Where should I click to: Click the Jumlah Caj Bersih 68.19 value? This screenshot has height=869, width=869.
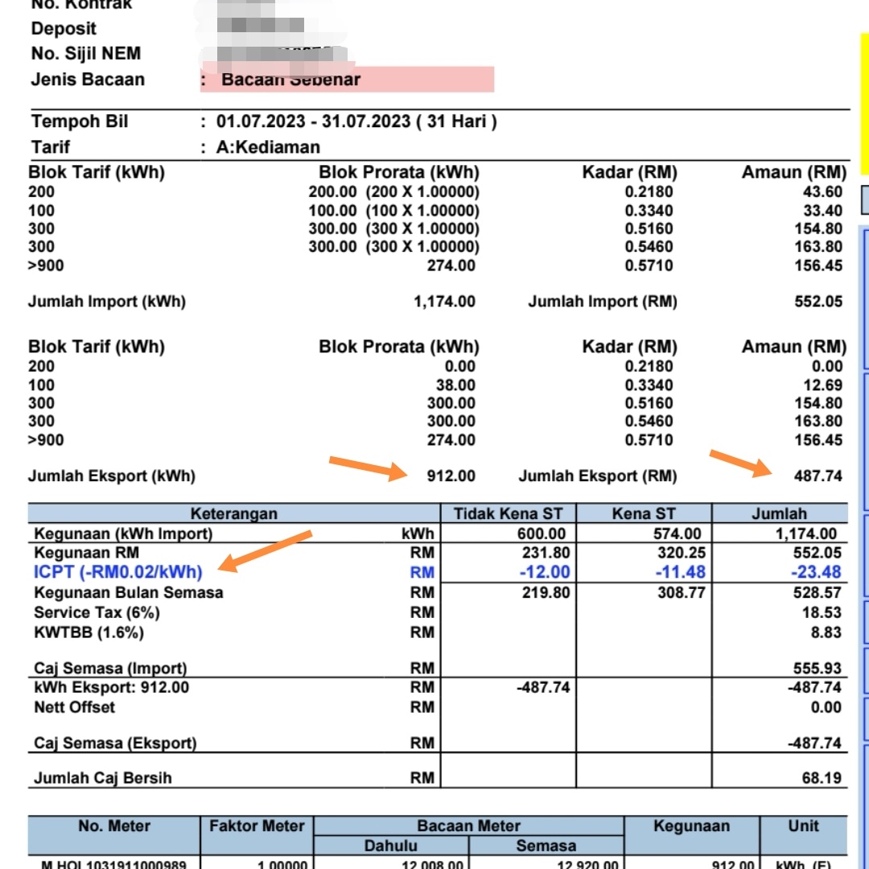pos(819,777)
